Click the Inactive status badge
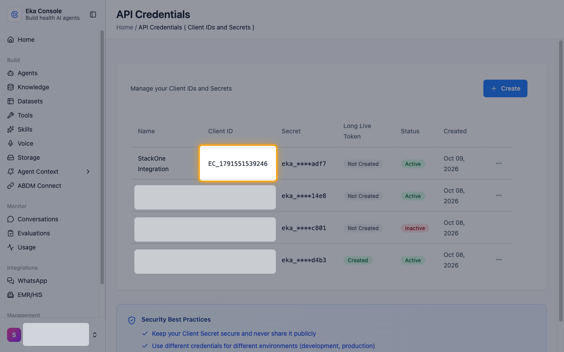This screenshot has width=564, height=352. click(415, 228)
